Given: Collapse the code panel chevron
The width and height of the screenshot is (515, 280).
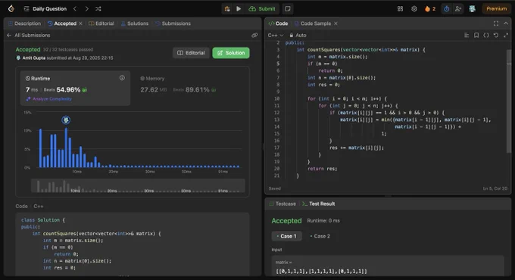Looking at the screenshot, I should (x=506, y=23).
